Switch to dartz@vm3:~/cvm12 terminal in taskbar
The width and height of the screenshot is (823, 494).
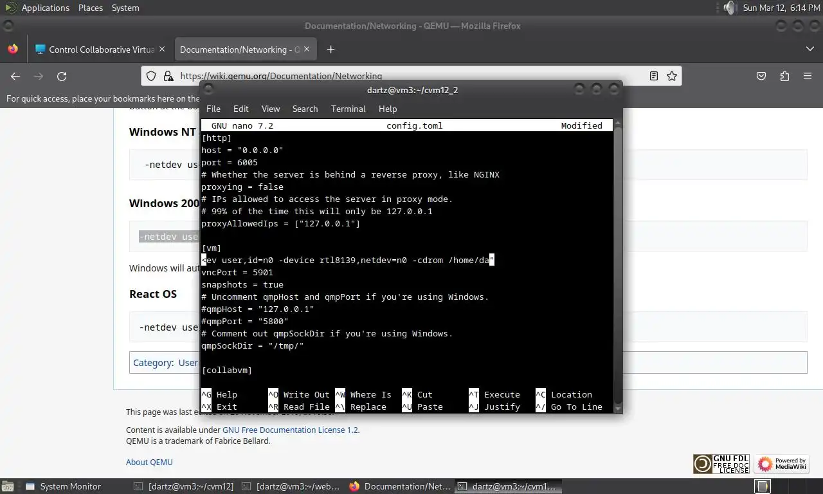point(185,486)
